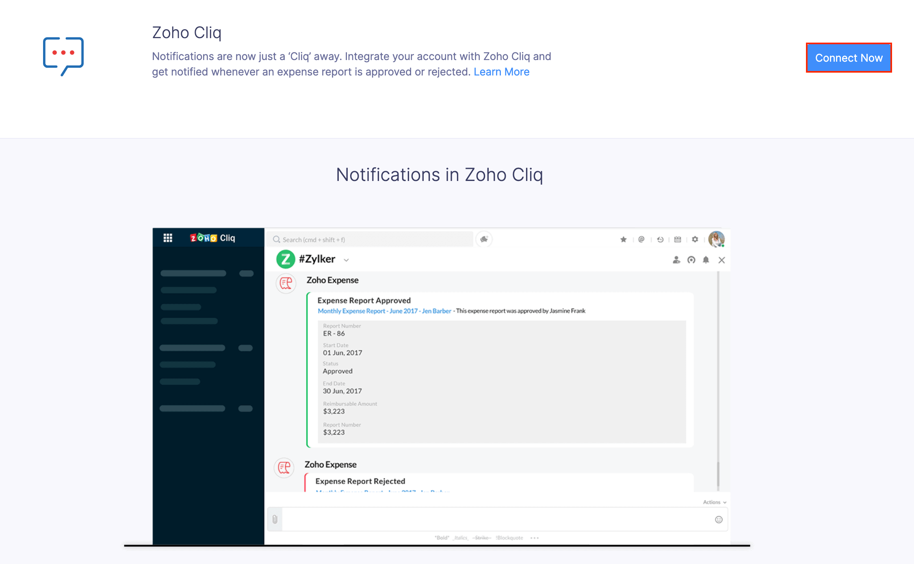Open recent chats history icon
Screen dimensions: 914x564
pos(660,239)
